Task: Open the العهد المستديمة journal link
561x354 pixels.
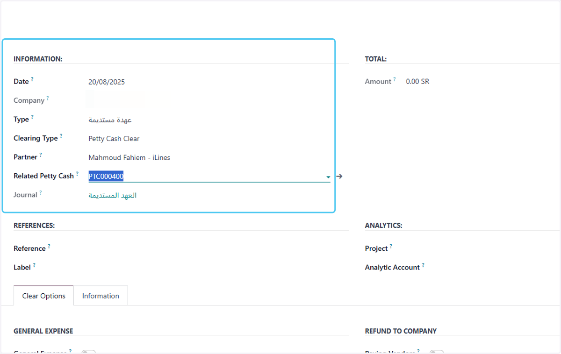Action: point(113,195)
